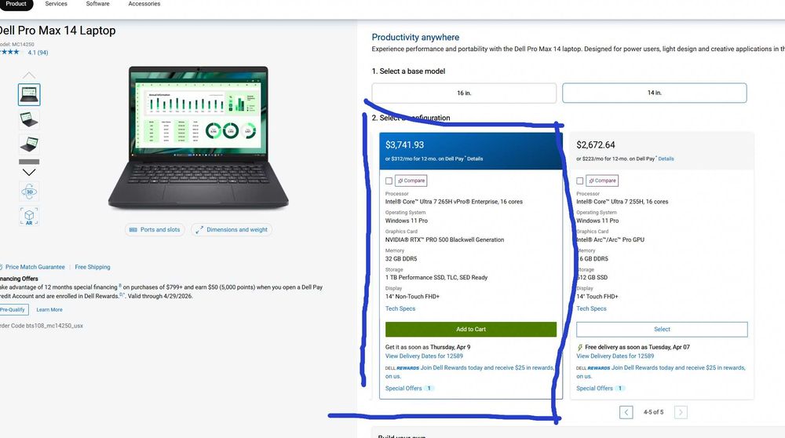785x438 pixels.
Task: Tick Compare checkbox on $2,672.64 configuration
Action: click(580, 181)
